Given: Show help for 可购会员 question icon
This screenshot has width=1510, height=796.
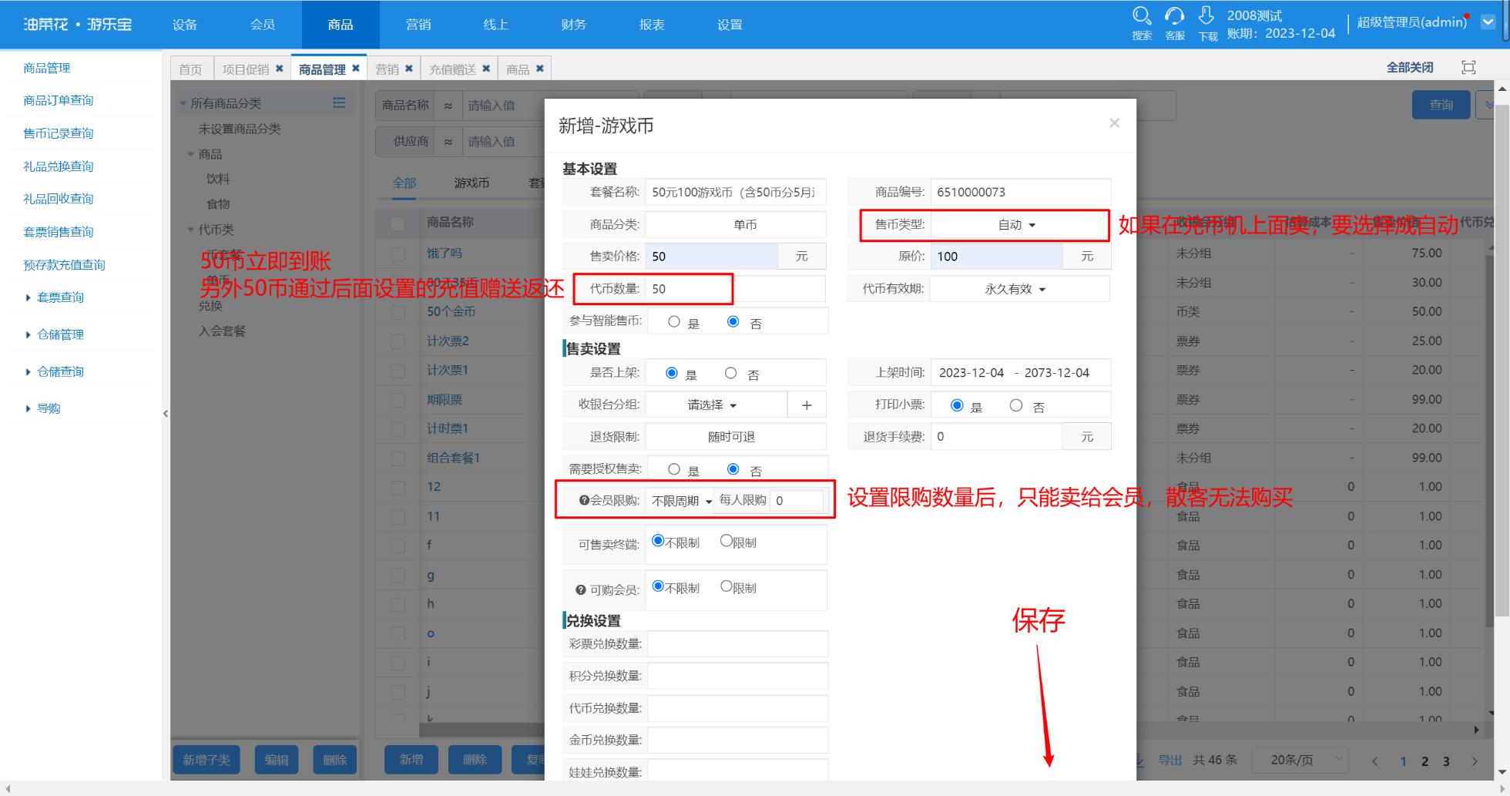Looking at the screenshot, I should 581,590.
